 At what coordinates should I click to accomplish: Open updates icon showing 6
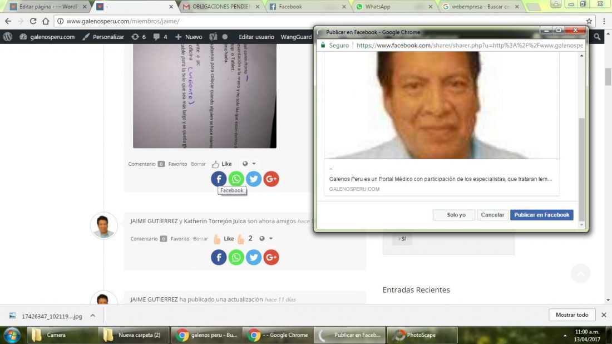[139, 37]
